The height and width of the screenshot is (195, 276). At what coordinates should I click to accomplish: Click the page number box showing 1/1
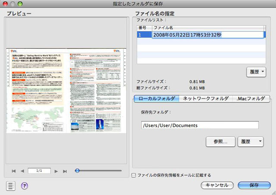coord(39,171)
